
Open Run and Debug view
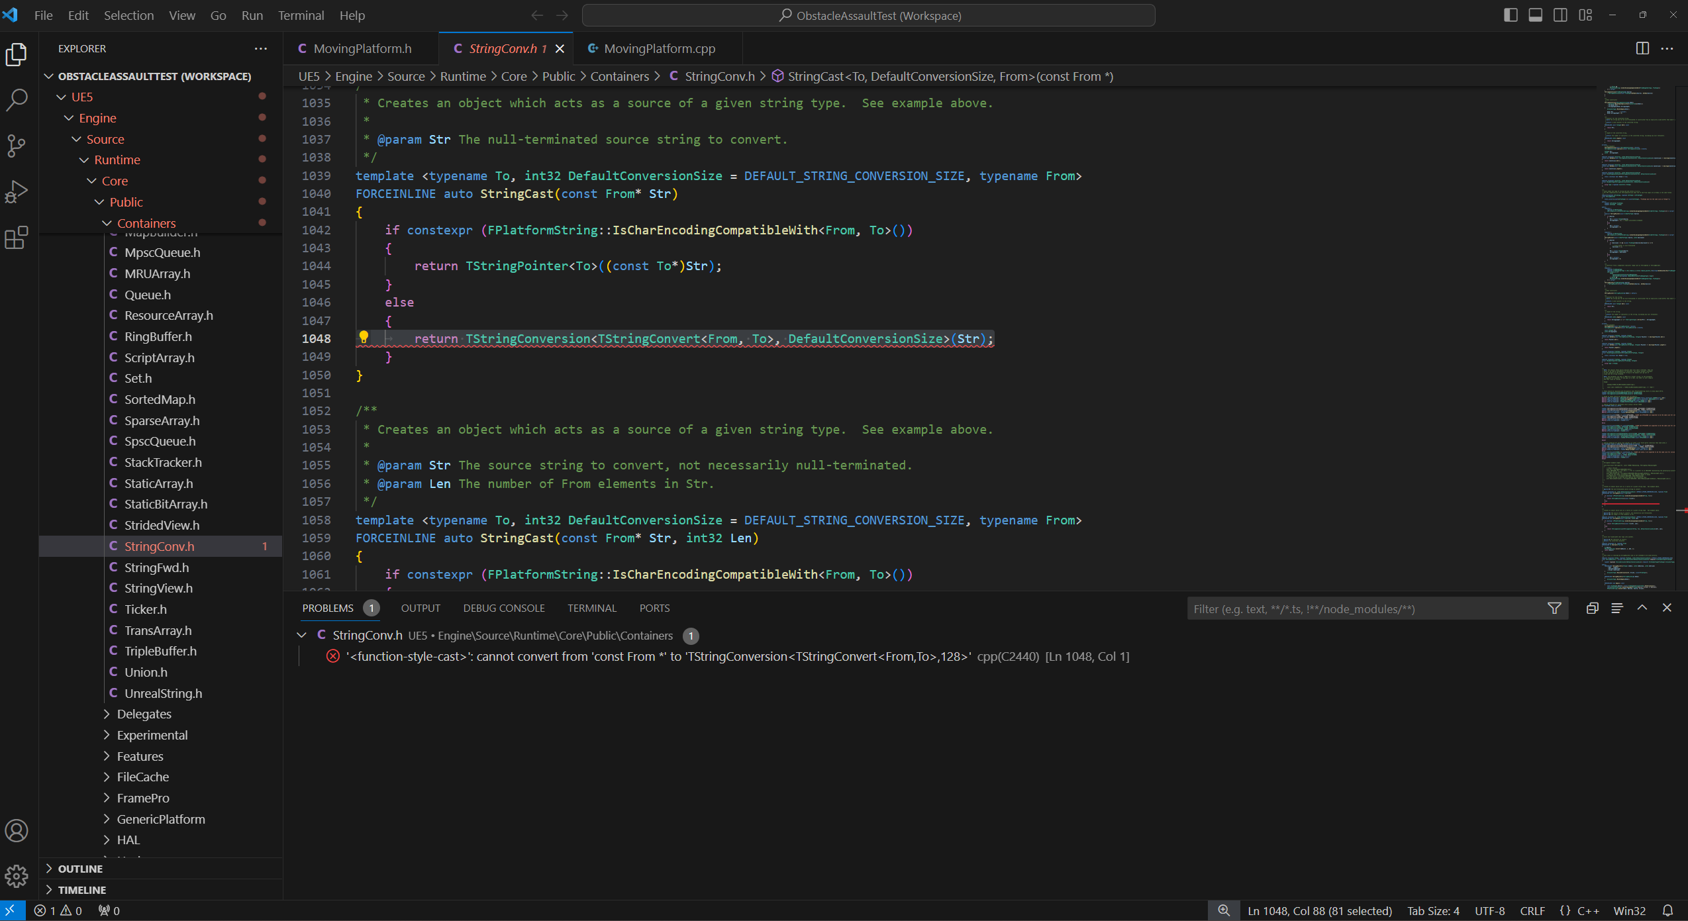[17, 192]
